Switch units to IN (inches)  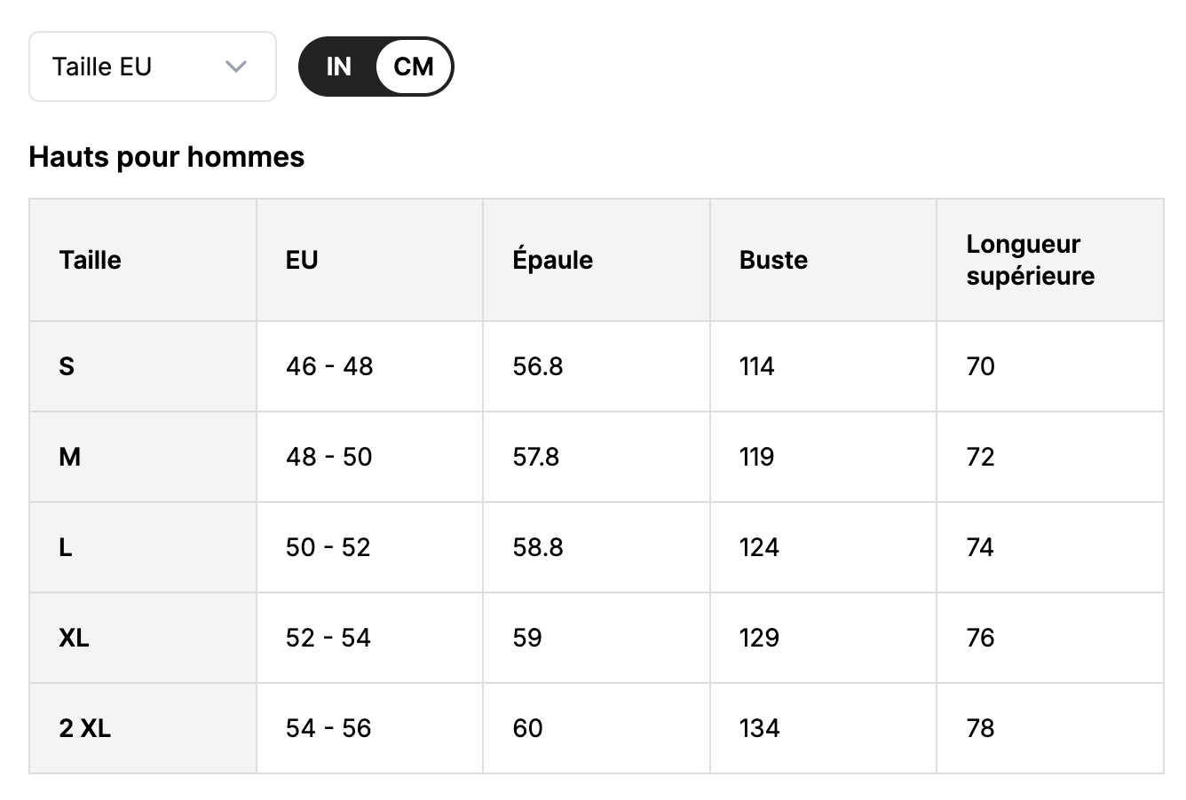pos(338,67)
